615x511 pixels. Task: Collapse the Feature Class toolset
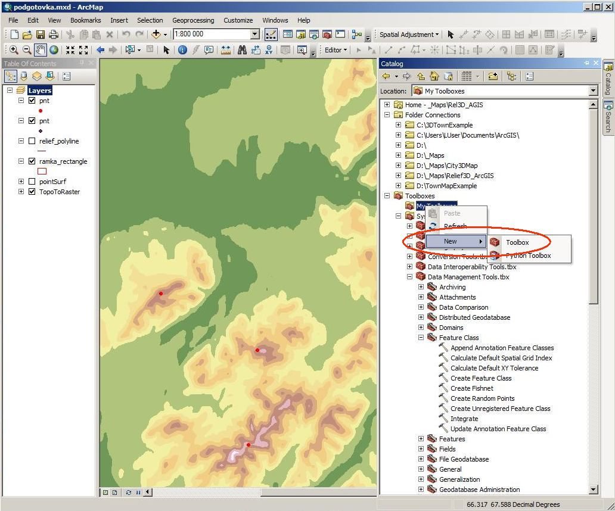point(421,338)
